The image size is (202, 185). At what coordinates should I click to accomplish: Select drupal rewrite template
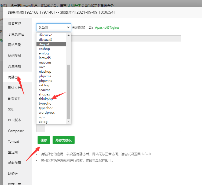tap(52, 44)
